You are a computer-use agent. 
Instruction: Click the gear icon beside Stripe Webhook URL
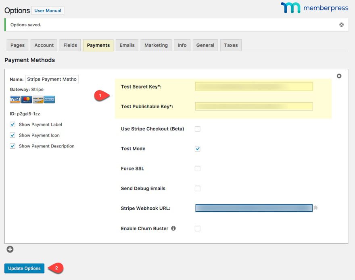tap(316, 208)
